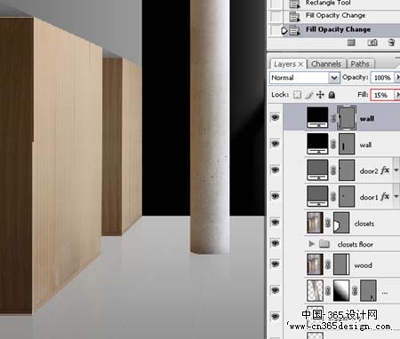
Task: Click create new document from state icon
Action: 351,43
